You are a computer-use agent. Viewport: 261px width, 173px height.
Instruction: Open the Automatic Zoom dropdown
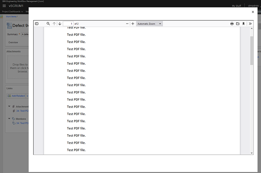click(149, 24)
